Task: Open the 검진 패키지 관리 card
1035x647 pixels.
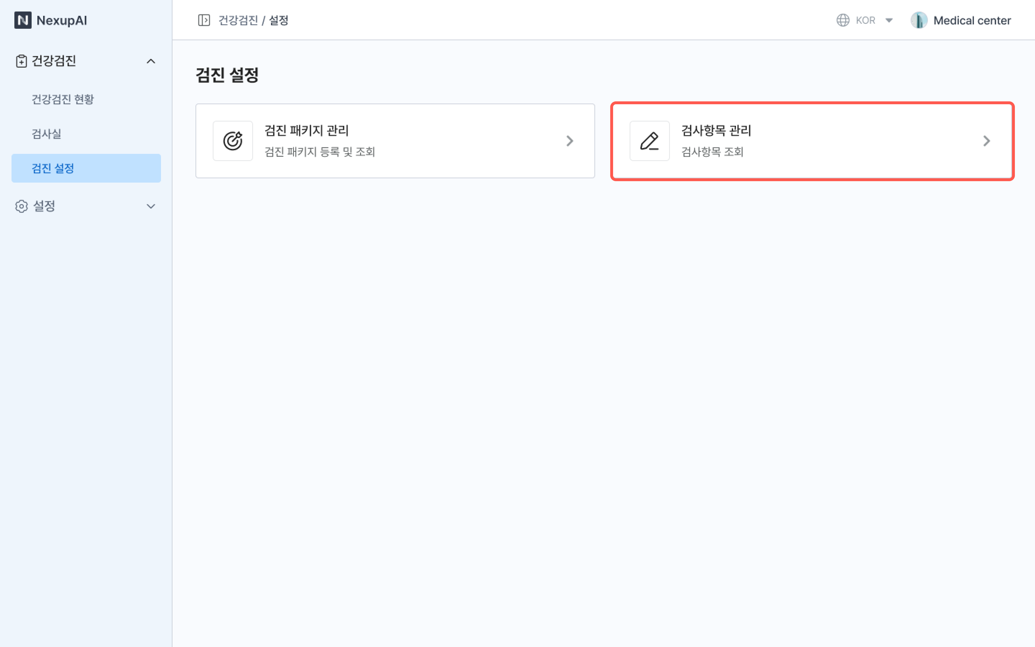Action: 394,141
